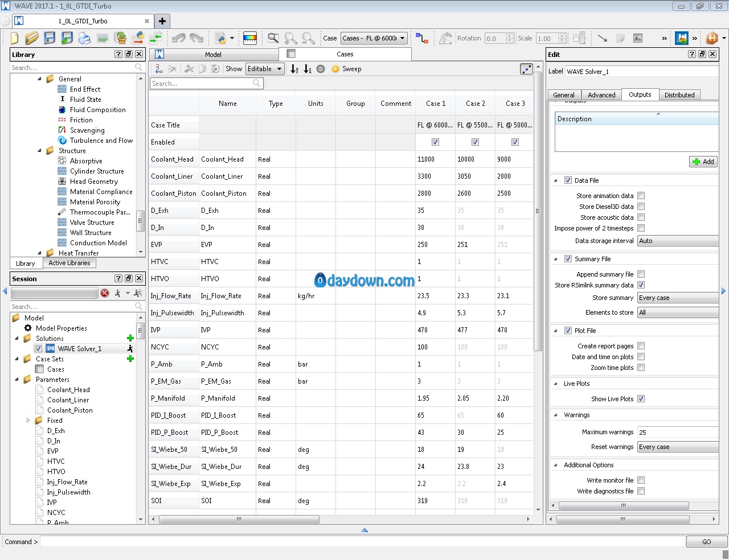This screenshot has height=560, width=729.
Task: Enable Store animation data checkbox
Action: click(x=641, y=196)
